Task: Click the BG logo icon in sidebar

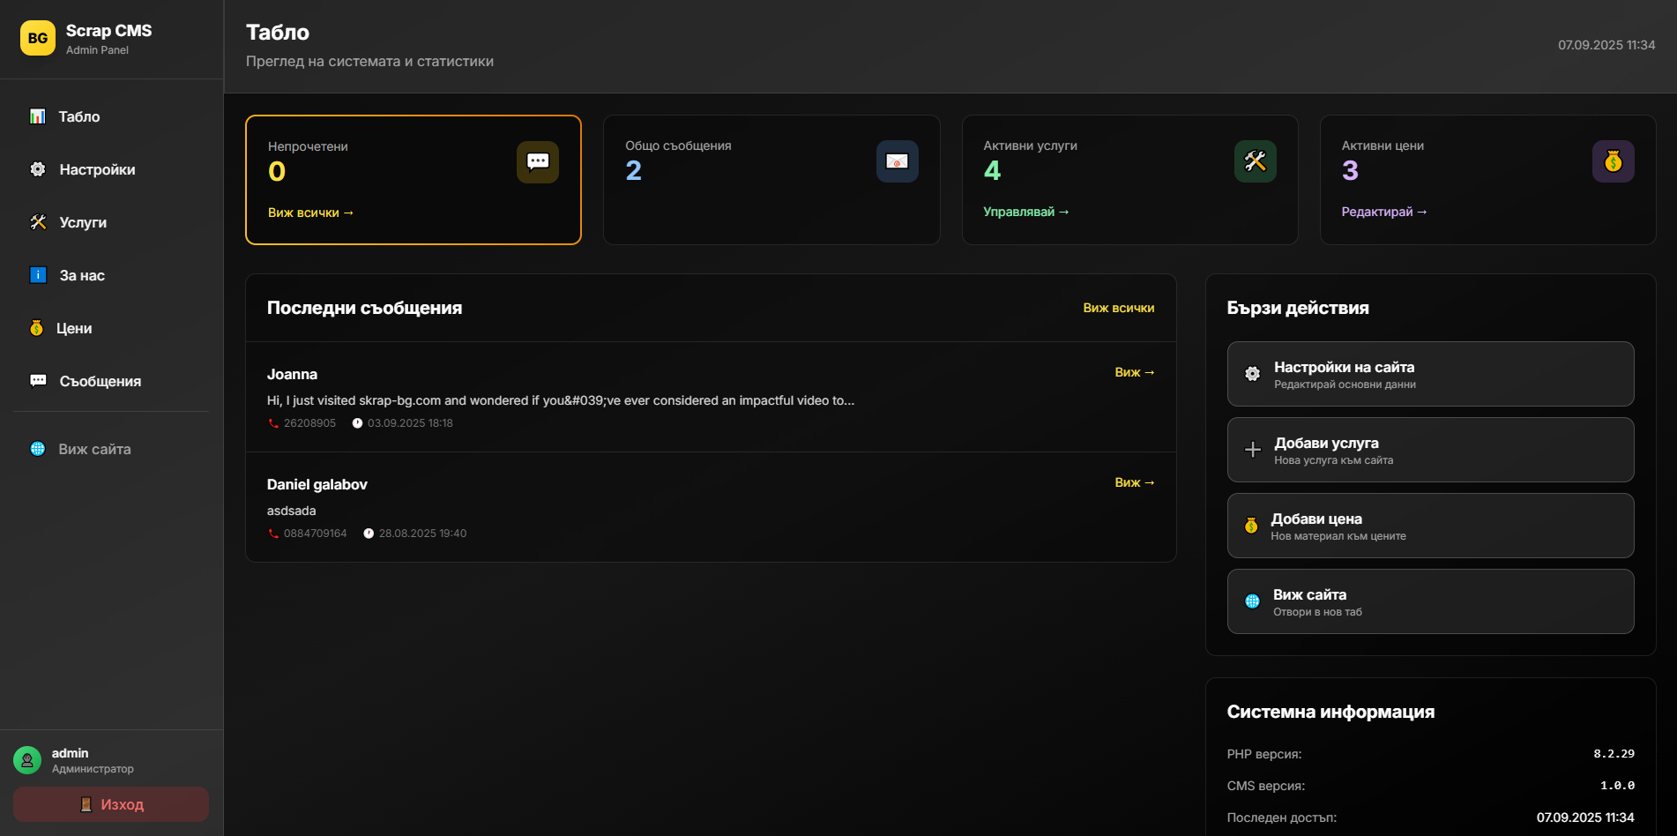Action: click(x=38, y=38)
